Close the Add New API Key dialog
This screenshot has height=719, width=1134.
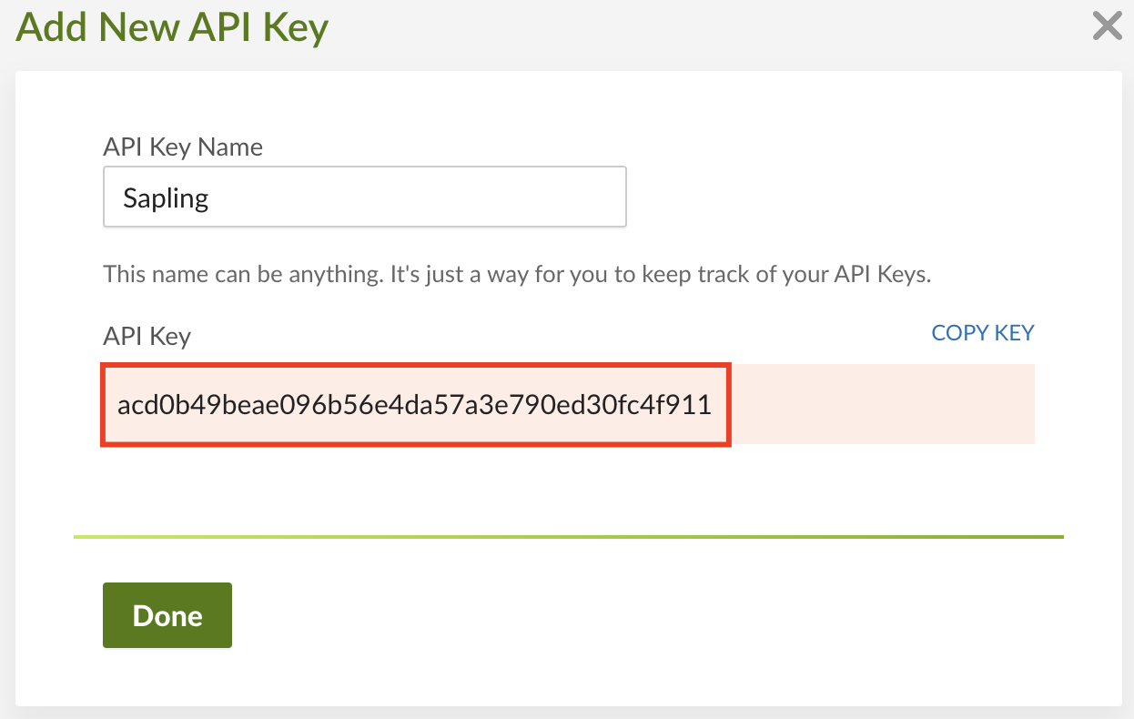1107,26
